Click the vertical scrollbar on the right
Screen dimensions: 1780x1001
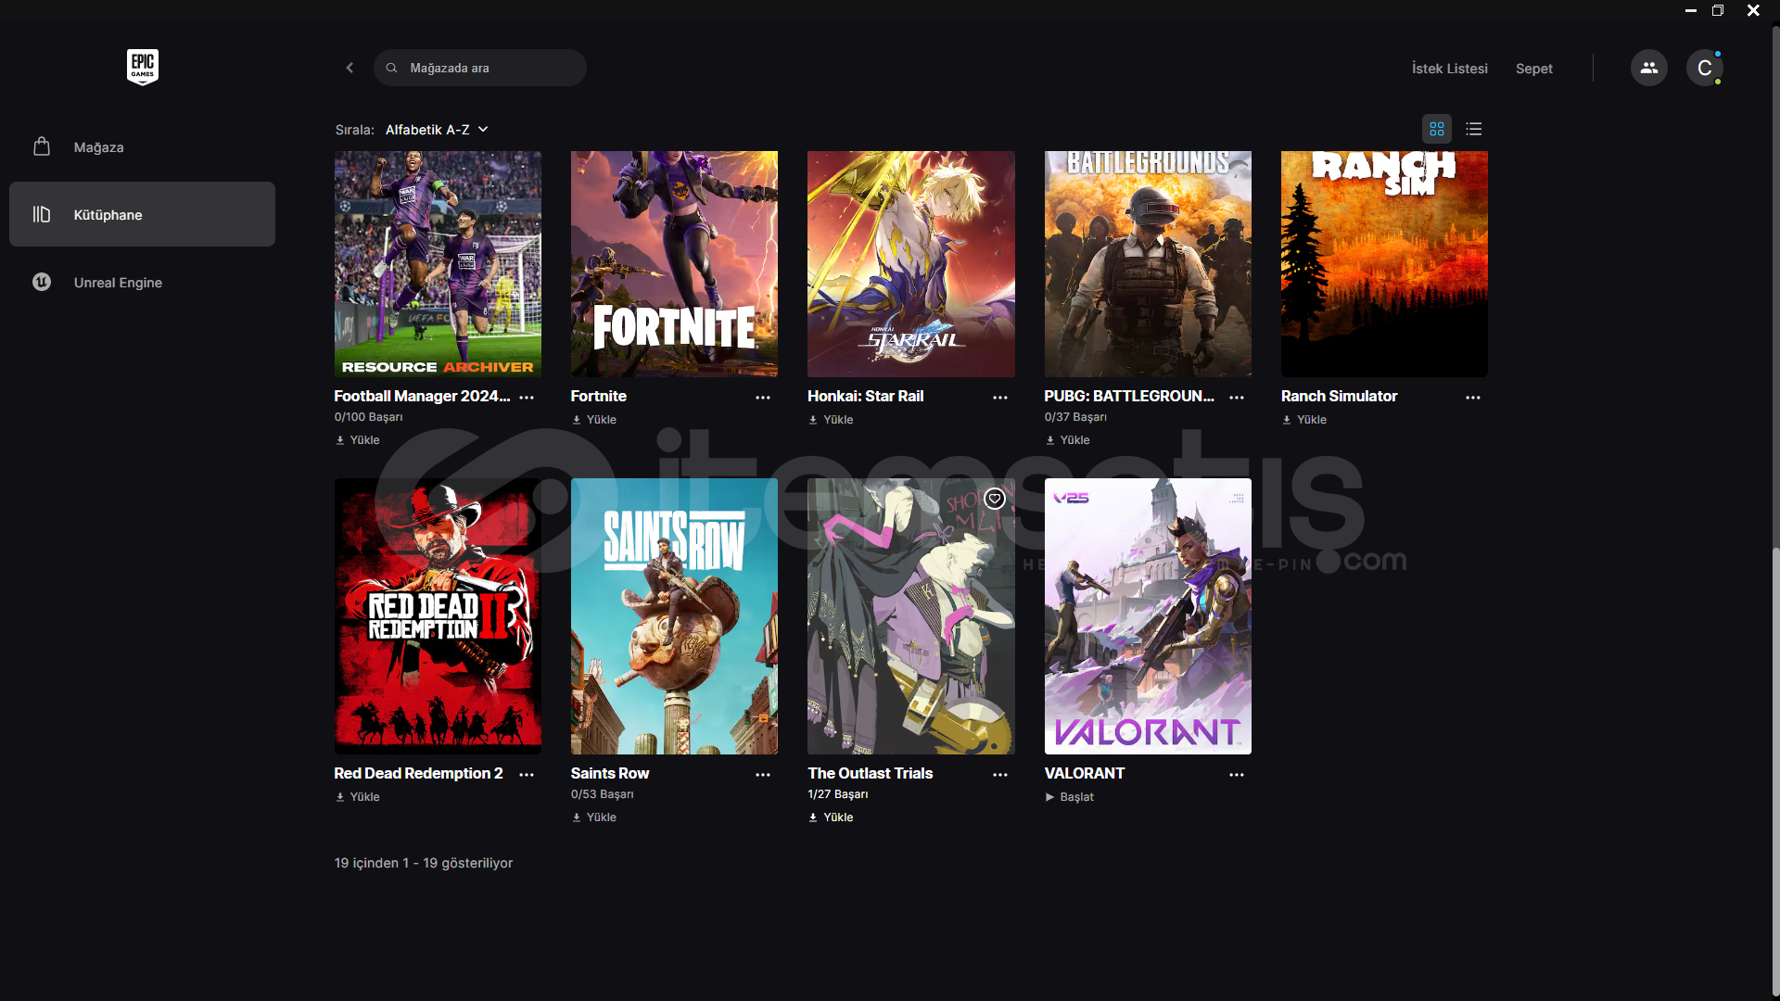[x=1775, y=769]
